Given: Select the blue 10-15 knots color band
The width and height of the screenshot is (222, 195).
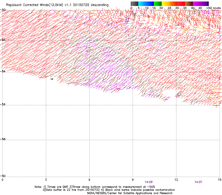Looking at the screenshot, I should coord(150,4).
